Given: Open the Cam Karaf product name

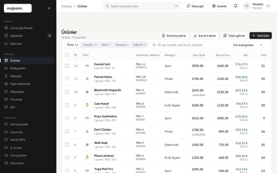Looking at the screenshot, I should pyautogui.click(x=101, y=103).
